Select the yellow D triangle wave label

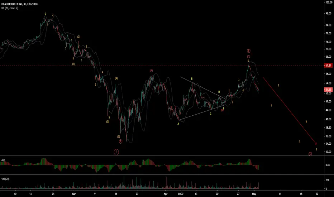tap(219, 92)
